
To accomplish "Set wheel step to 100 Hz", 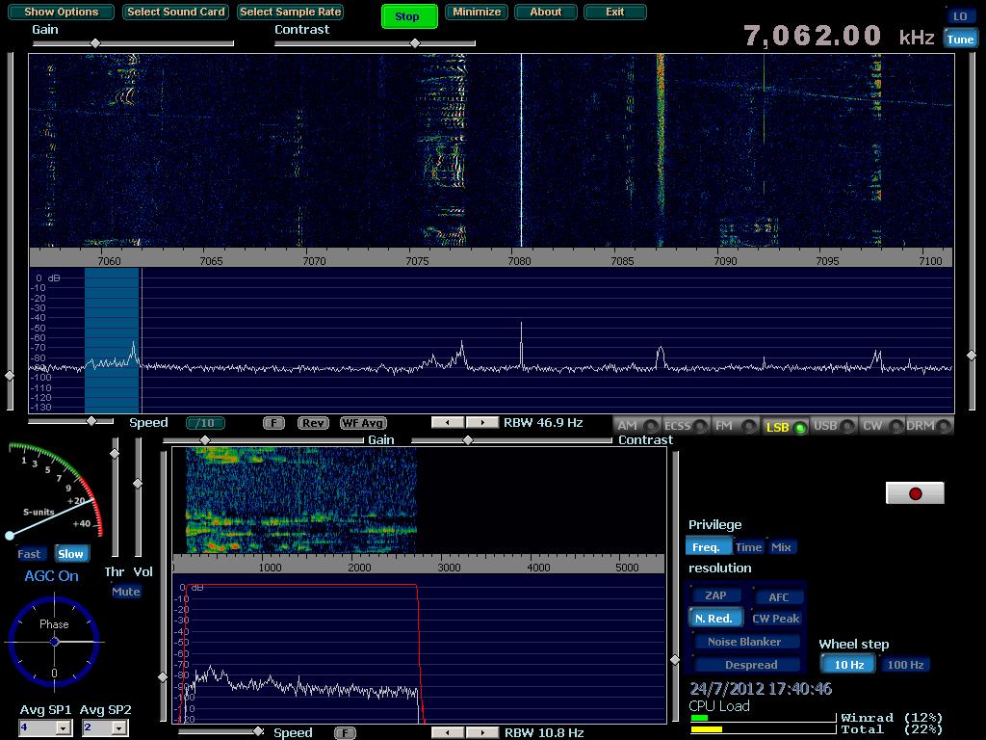I will click(905, 665).
